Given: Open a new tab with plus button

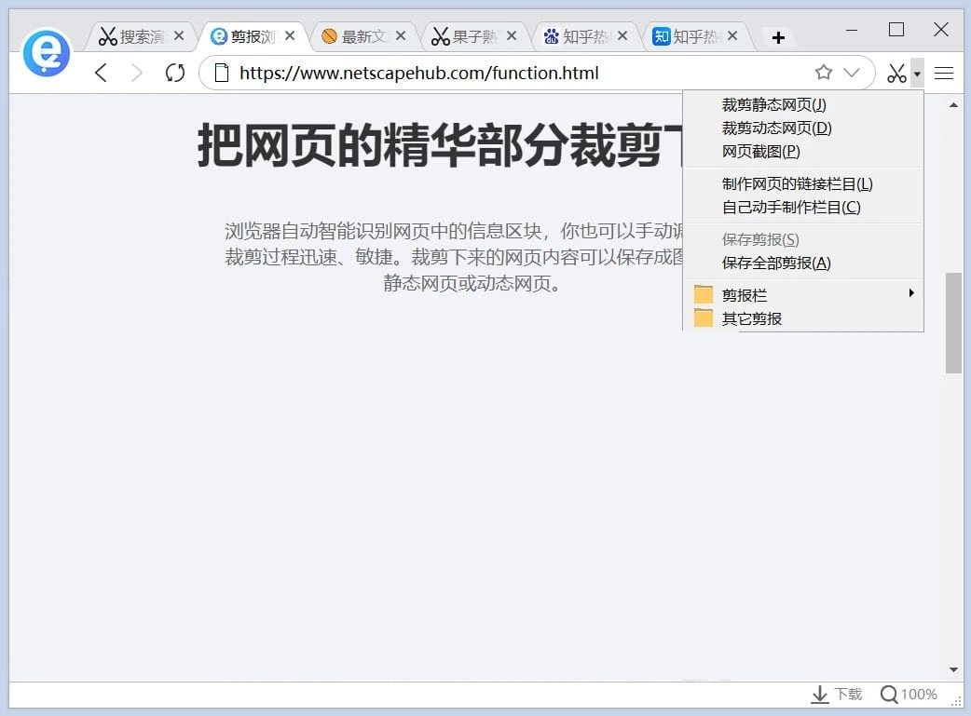Looking at the screenshot, I should [x=779, y=37].
